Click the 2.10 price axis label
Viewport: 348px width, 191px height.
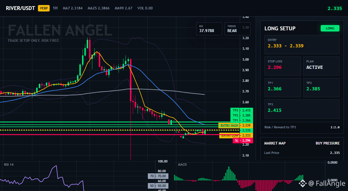click(x=245, y=155)
